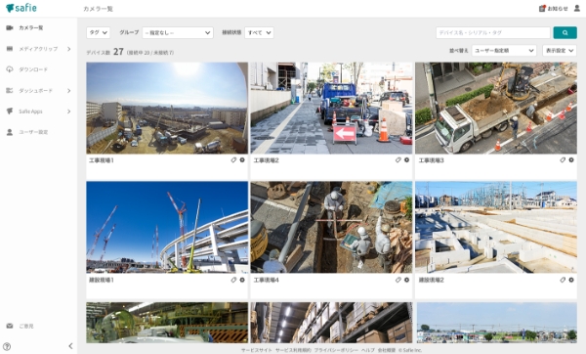Open the 建設現場1 crane camera thumbnail

pyautogui.click(x=167, y=227)
